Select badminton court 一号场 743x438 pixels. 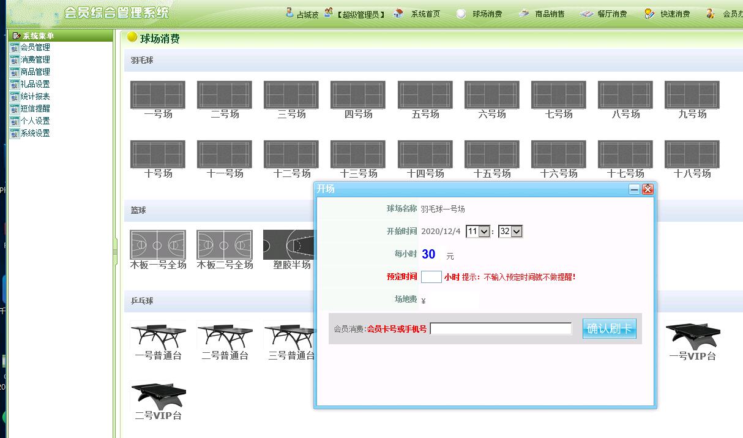pyautogui.click(x=158, y=100)
